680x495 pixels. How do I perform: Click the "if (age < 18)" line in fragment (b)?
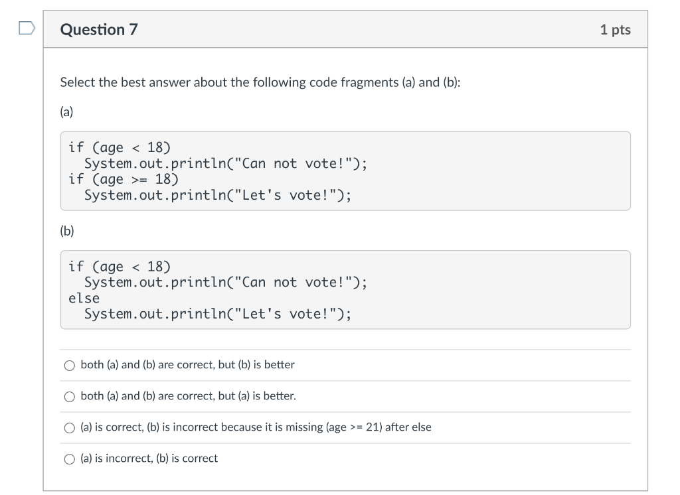[x=120, y=266]
